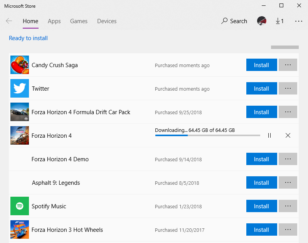
Task: Open Search in the Store
Action: click(234, 21)
